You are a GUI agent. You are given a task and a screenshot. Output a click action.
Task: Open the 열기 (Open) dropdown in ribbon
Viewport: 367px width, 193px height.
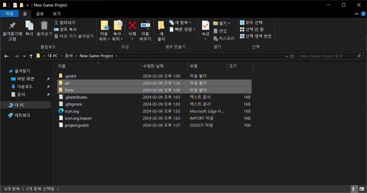pos(222,23)
